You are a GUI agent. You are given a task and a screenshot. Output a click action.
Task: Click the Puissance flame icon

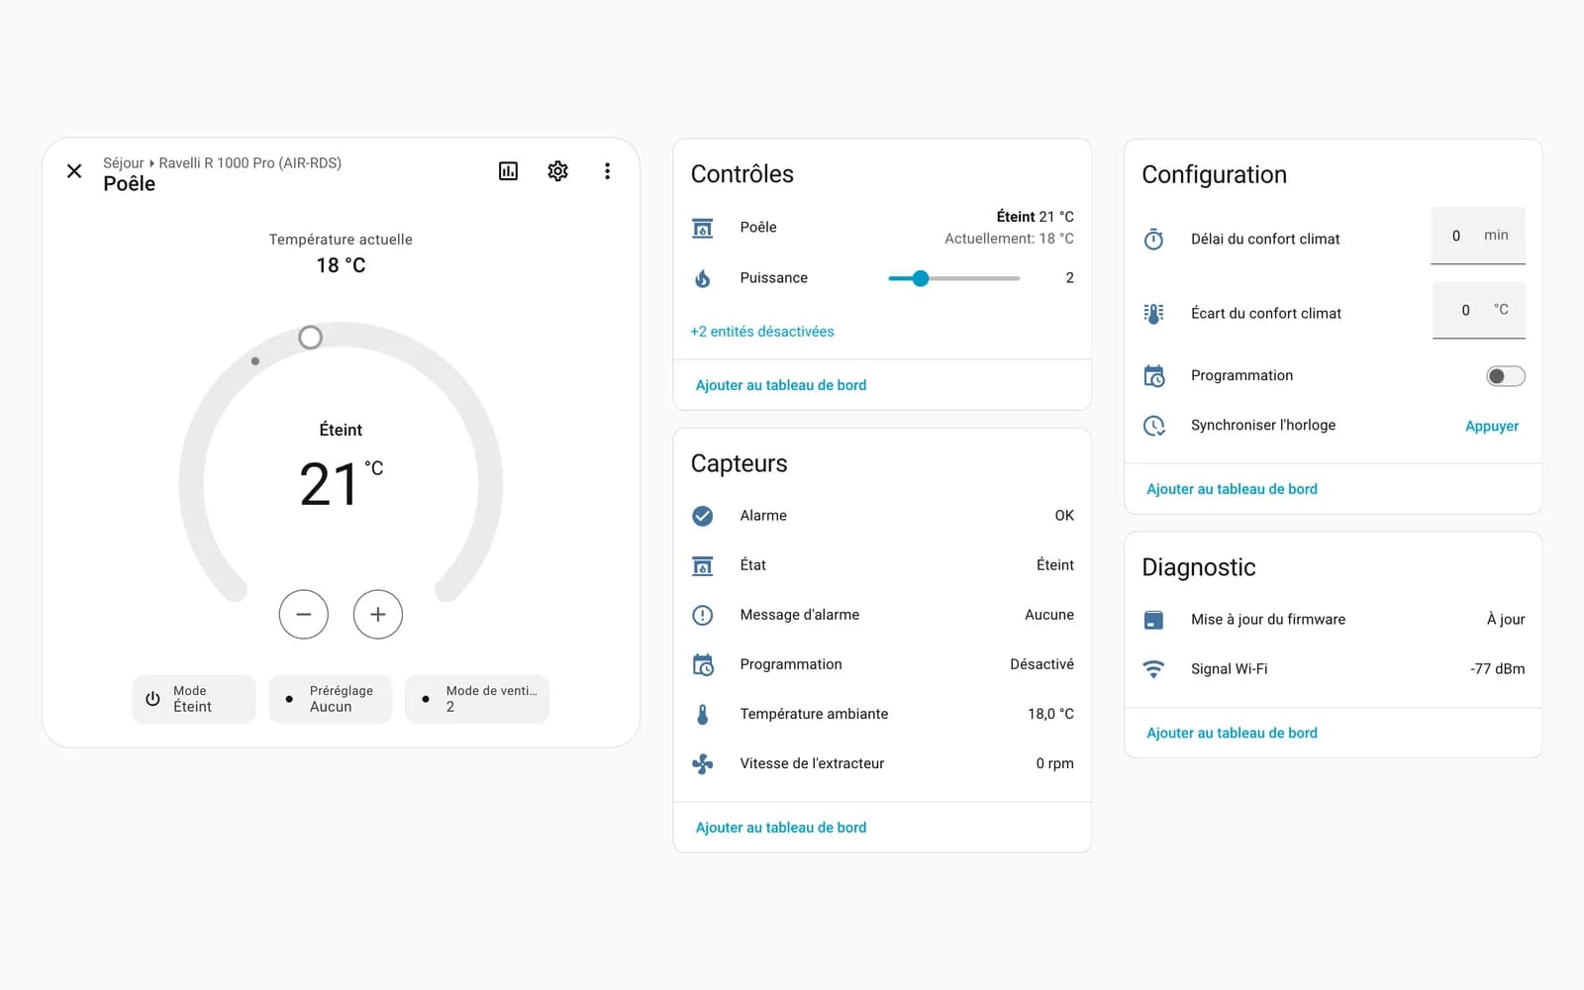pyautogui.click(x=703, y=278)
